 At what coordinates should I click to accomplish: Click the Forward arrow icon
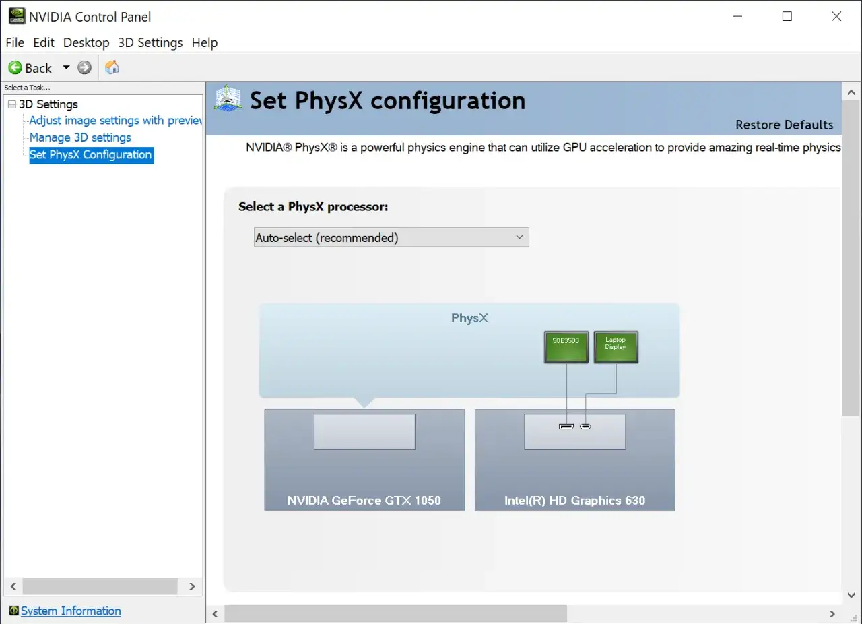[84, 67]
